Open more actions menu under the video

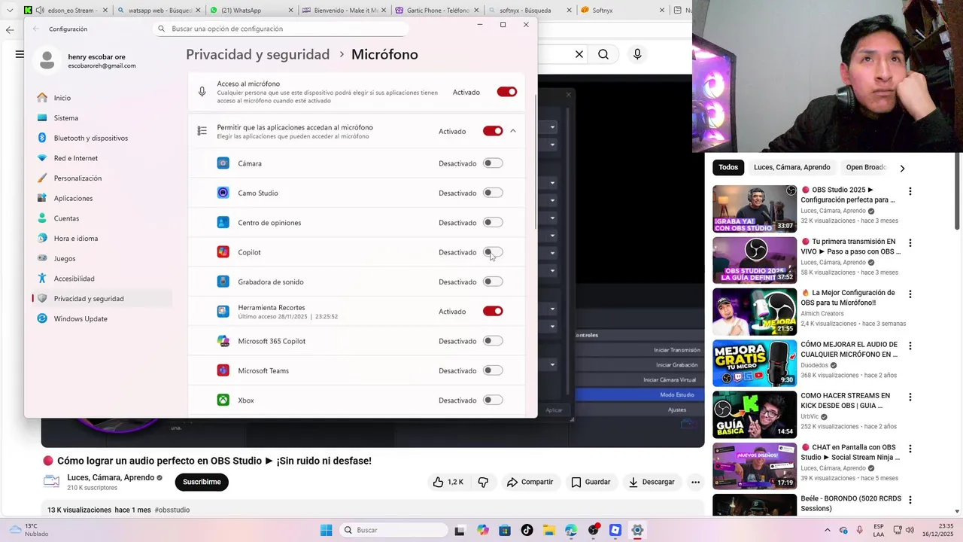(696, 482)
